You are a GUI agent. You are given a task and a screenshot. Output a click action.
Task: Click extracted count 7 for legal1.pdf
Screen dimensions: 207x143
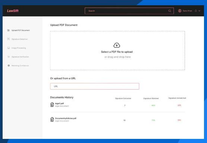125,105
